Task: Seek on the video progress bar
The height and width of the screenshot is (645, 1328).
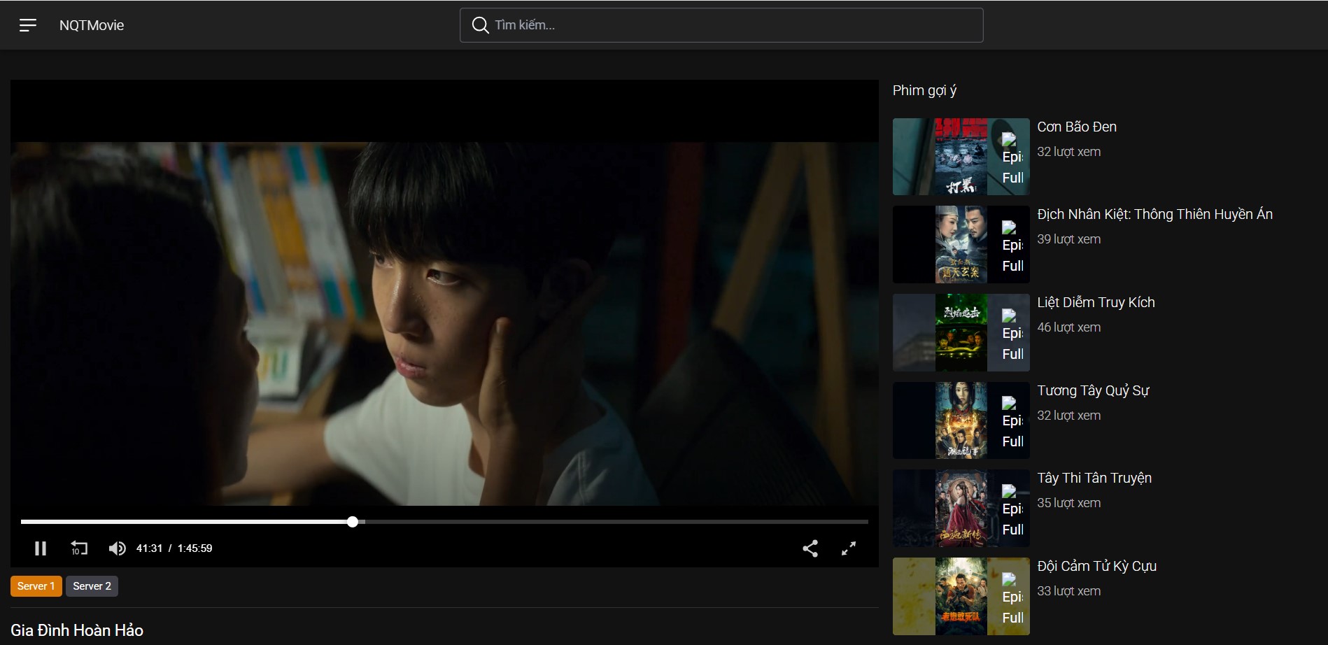Action: (560, 522)
